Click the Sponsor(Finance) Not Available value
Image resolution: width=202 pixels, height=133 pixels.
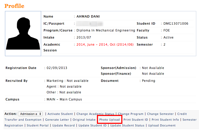pyautogui.click(x=153, y=74)
